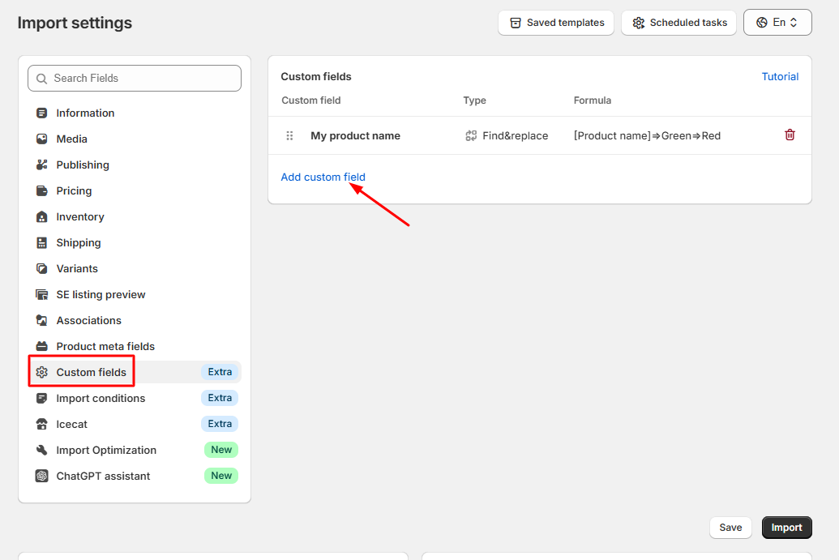Click the Import button
The image size is (839, 560).
[786, 528]
